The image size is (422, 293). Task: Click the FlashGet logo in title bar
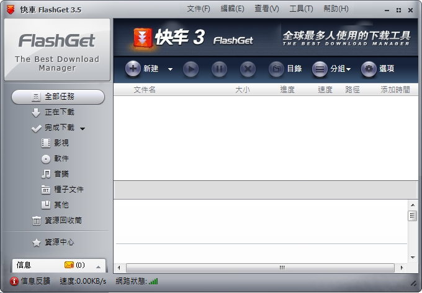pyautogui.click(x=11, y=10)
